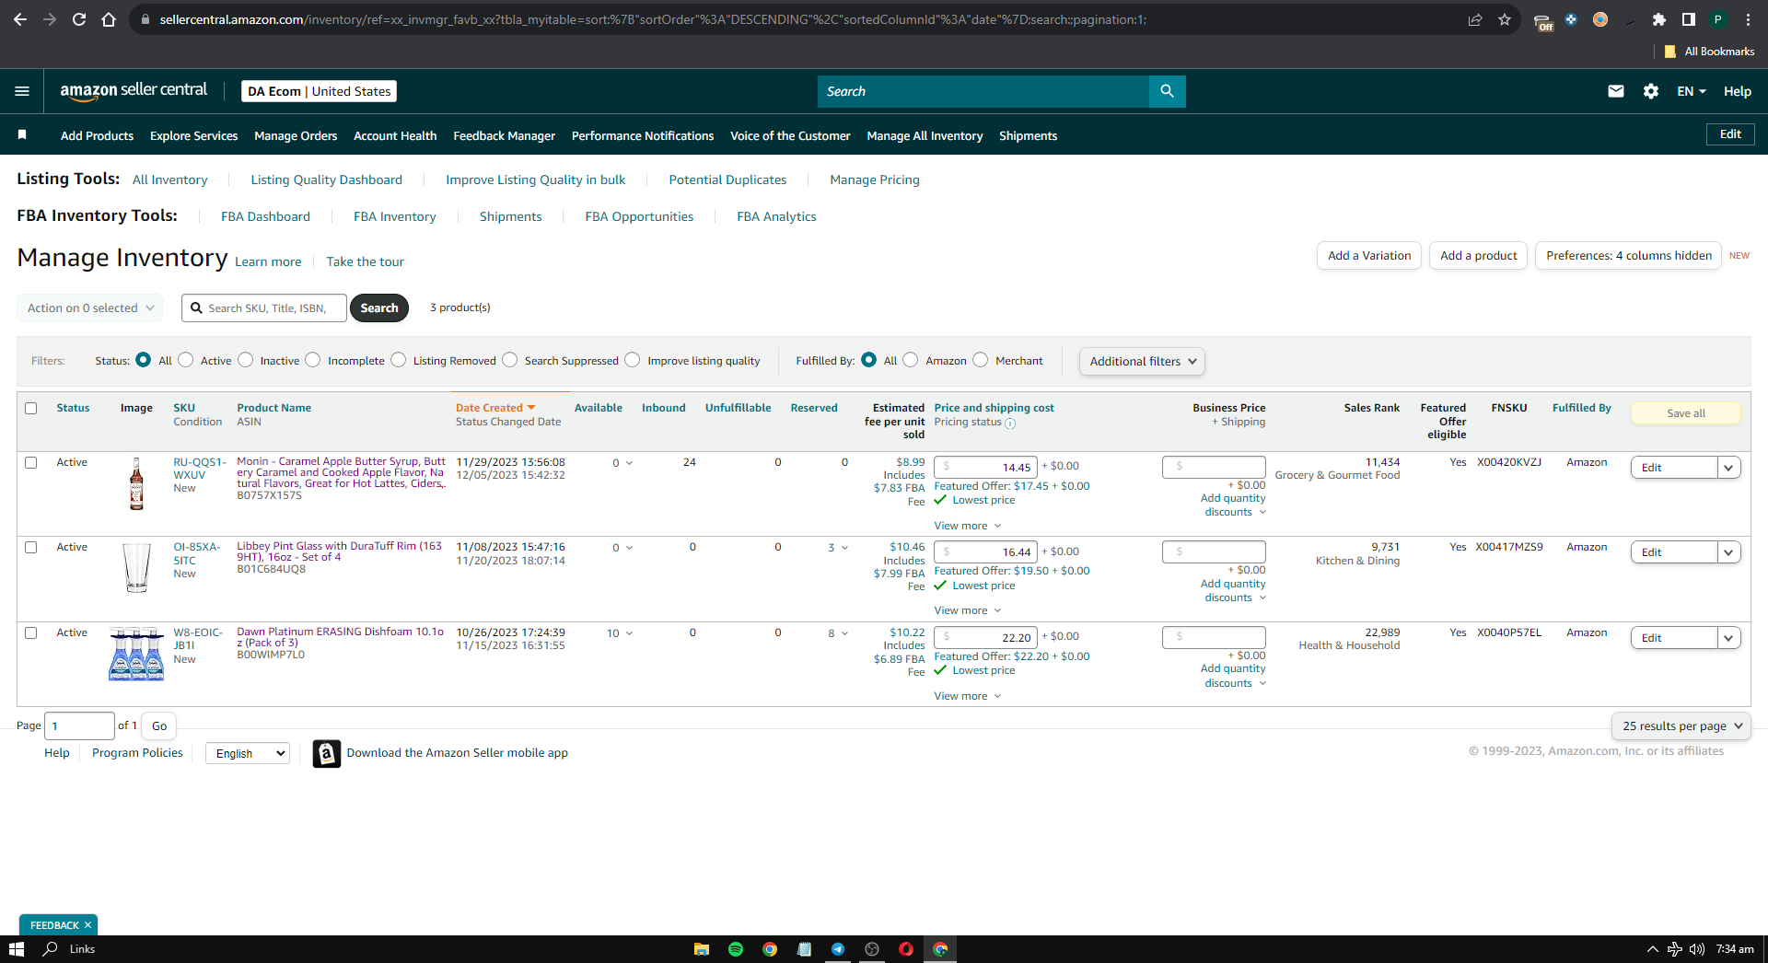Open File Explorer from the taskbar

click(x=702, y=949)
